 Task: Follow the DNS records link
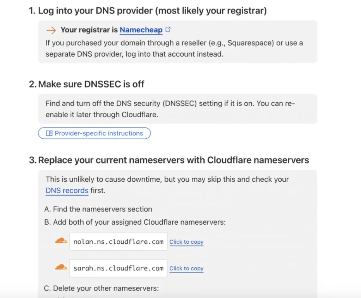click(x=67, y=191)
